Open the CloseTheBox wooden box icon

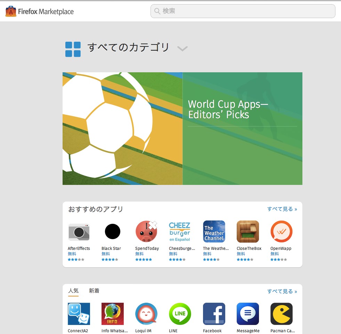pyautogui.click(x=248, y=231)
